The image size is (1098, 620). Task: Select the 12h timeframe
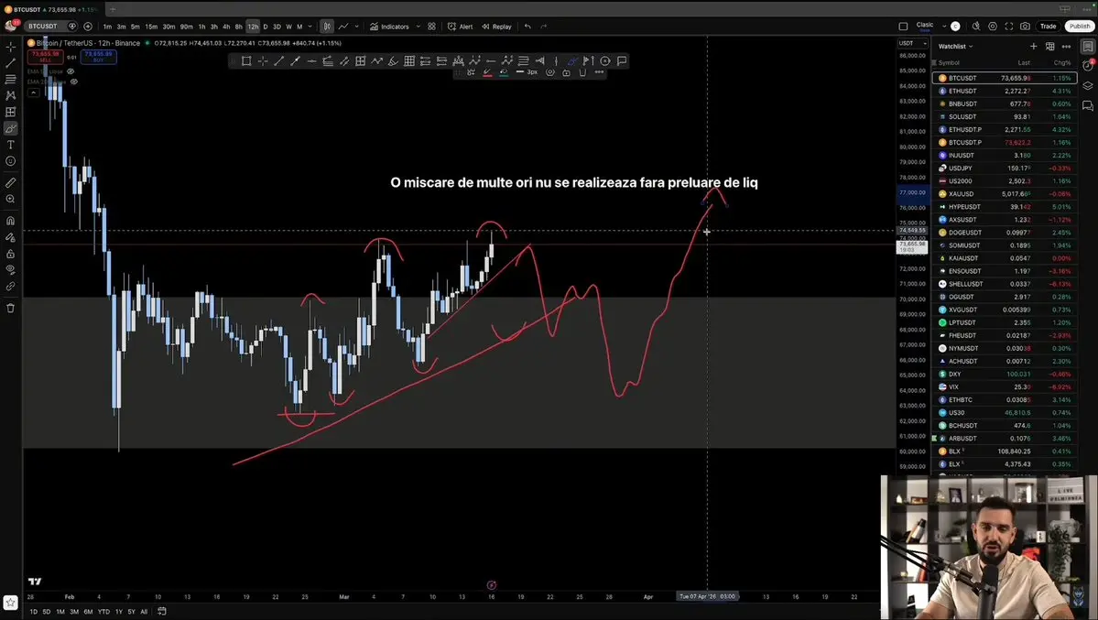253,27
